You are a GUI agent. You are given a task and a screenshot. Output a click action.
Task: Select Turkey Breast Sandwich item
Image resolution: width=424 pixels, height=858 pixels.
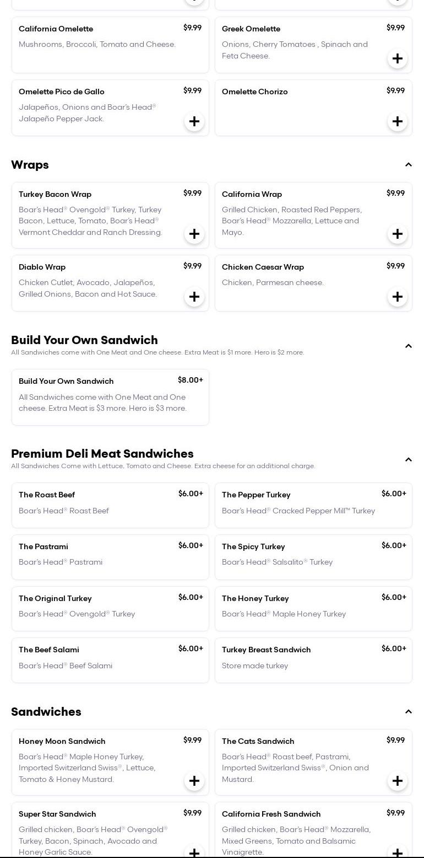point(313,660)
